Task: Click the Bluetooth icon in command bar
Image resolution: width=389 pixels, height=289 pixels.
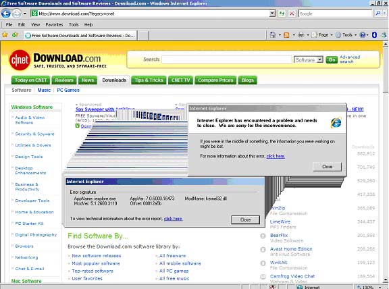Action: point(374,35)
